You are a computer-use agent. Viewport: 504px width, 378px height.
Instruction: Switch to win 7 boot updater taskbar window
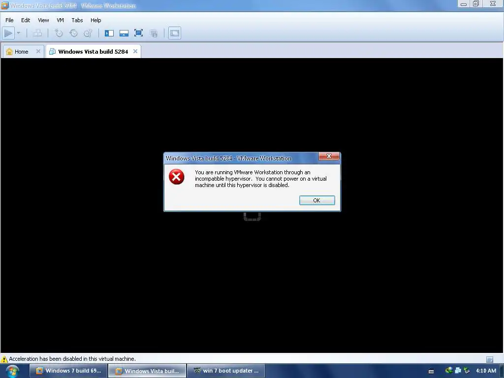pos(226,371)
